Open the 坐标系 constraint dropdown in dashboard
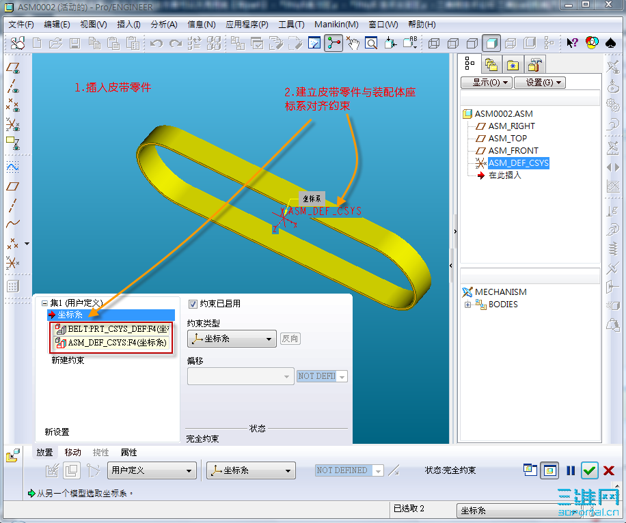Image resolution: width=626 pixels, height=523 pixels. point(251,470)
